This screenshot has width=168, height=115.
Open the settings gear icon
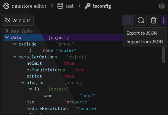click(x=161, y=6)
